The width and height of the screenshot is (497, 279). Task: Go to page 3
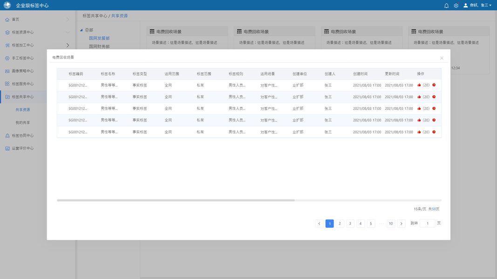coord(350,224)
